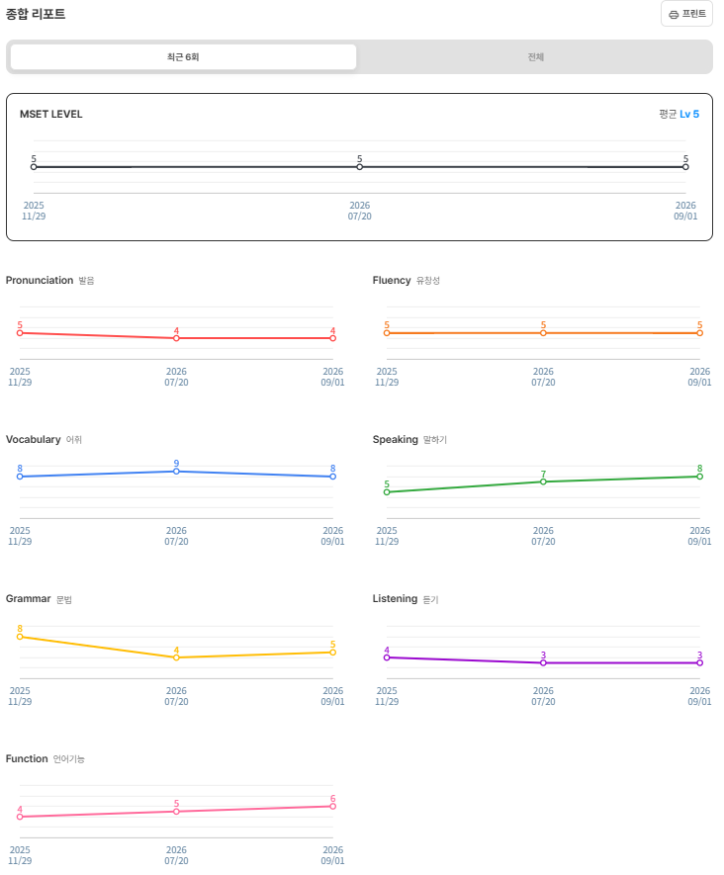Select MSET LEVEL point at 2025 11/29

(34, 167)
